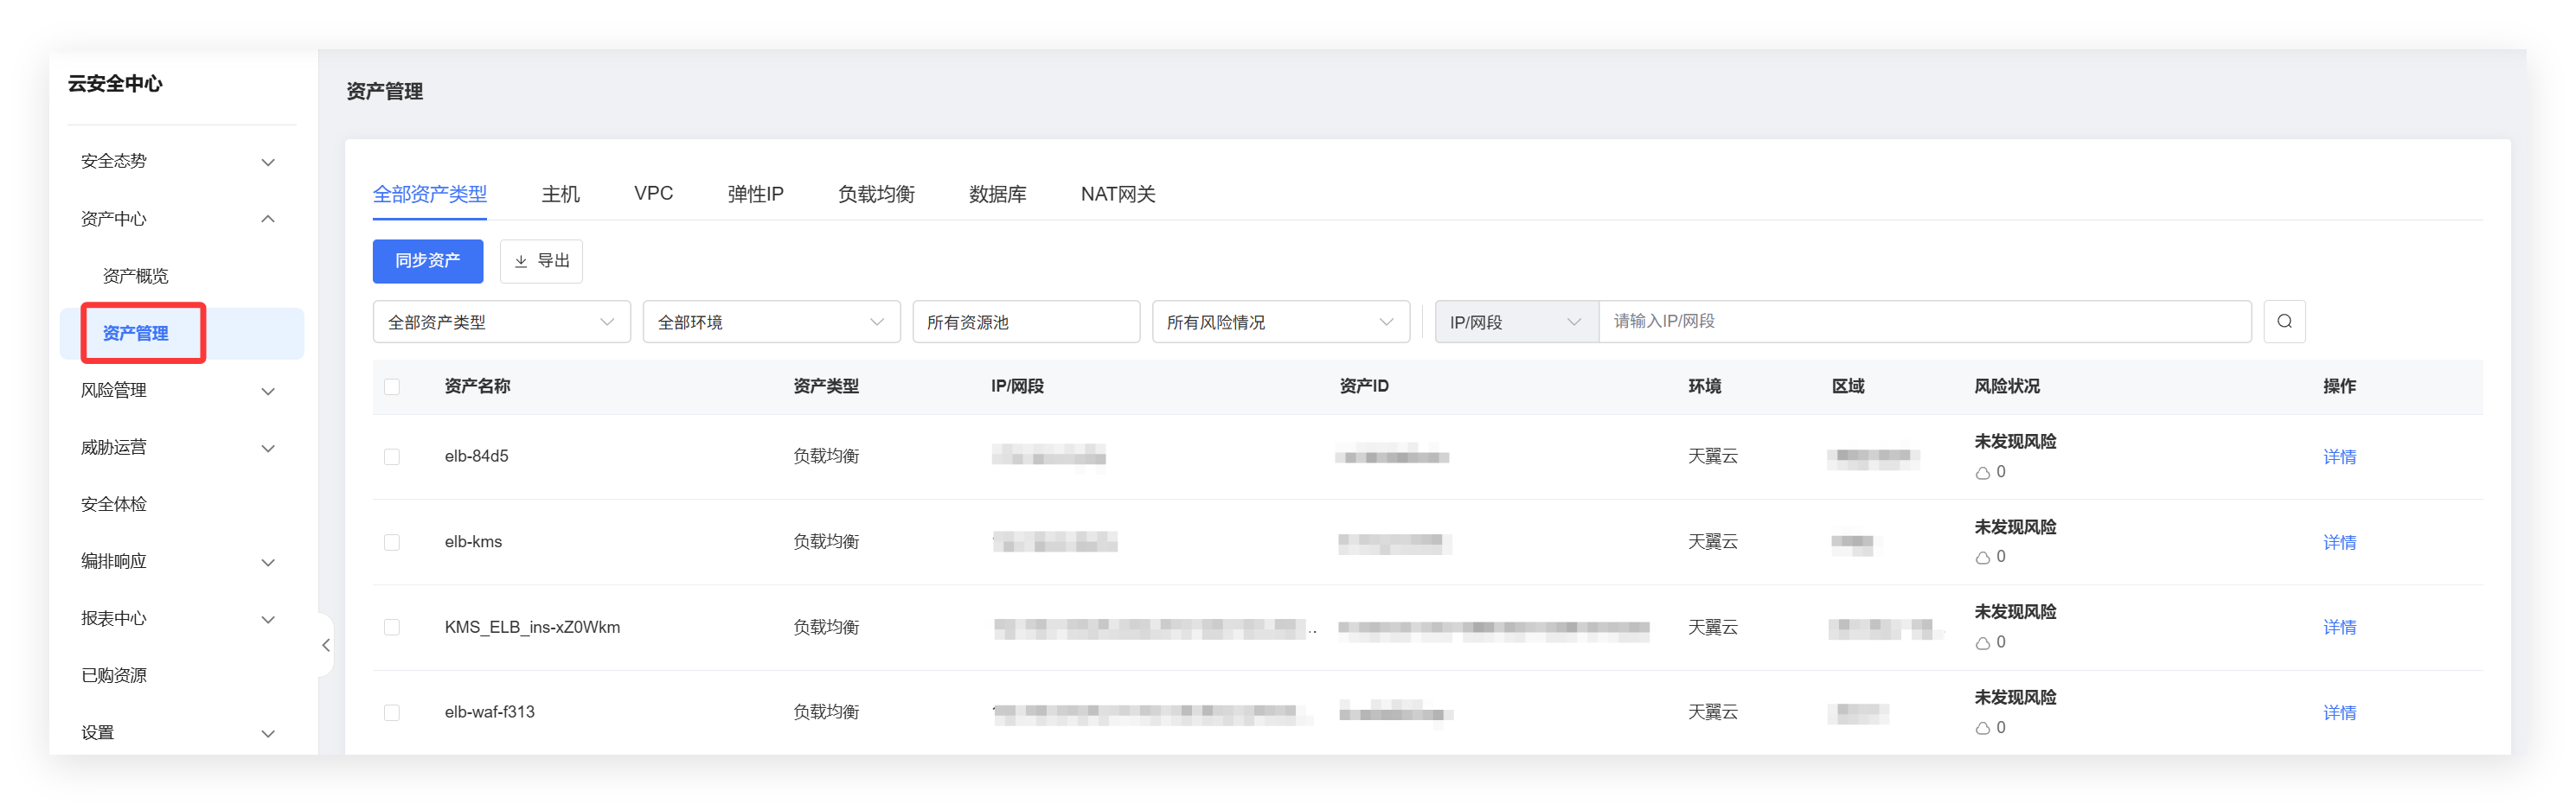
Task: Click the 同步资产 button
Action: (x=428, y=261)
